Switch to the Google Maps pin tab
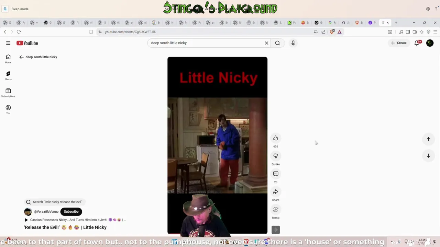The height and width of the screenshot is (247, 440). tap(330, 23)
